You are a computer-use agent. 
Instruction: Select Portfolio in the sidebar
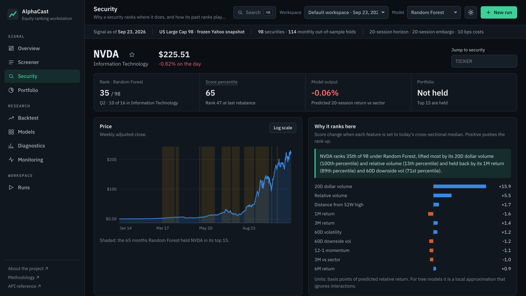point(42,90)
